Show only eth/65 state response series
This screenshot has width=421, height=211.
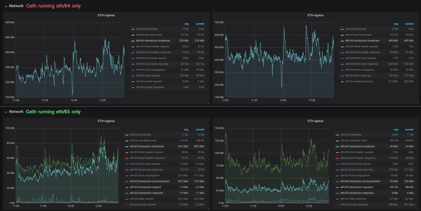pyautogui.click(x=354, y=199)
